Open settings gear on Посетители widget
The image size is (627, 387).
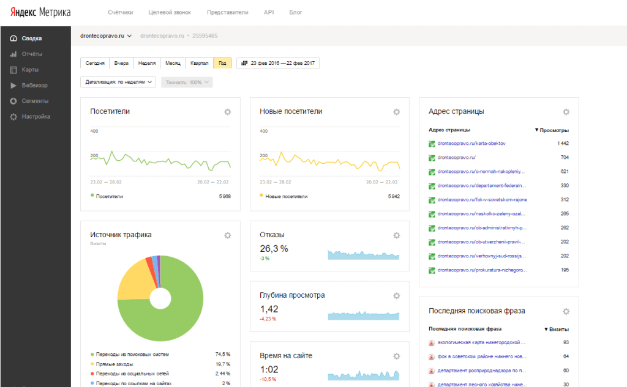[227, 112]
